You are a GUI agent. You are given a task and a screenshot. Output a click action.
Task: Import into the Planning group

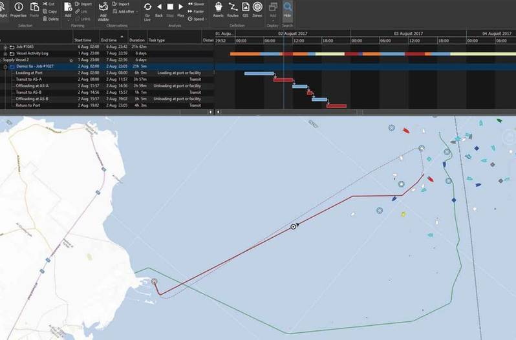pos(83,4)
